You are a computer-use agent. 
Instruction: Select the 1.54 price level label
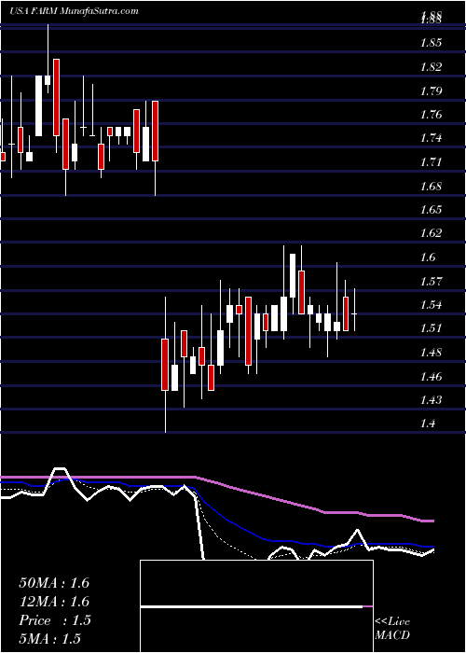click(431, 305)
